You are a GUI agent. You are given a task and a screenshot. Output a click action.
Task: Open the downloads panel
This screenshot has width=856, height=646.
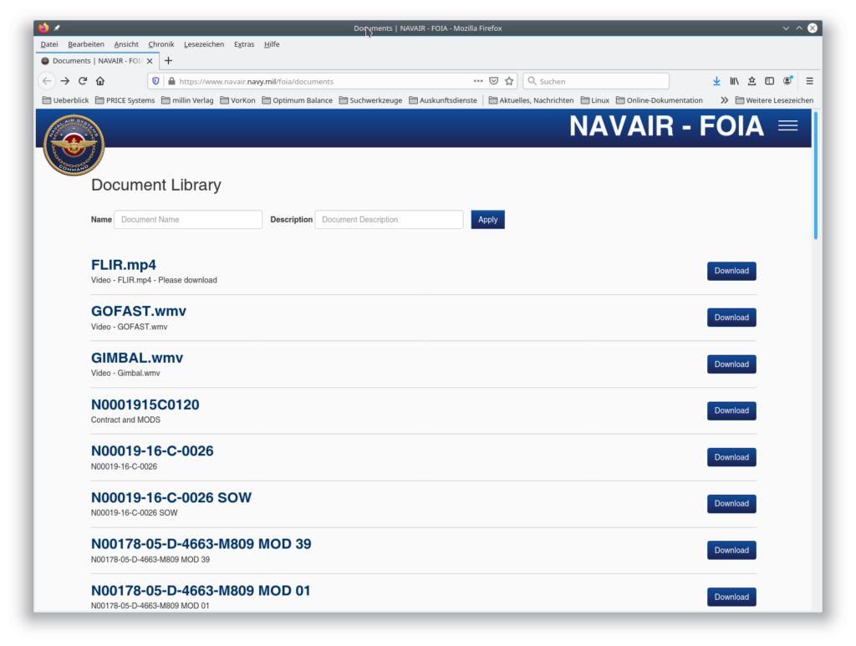coord(716,81)
